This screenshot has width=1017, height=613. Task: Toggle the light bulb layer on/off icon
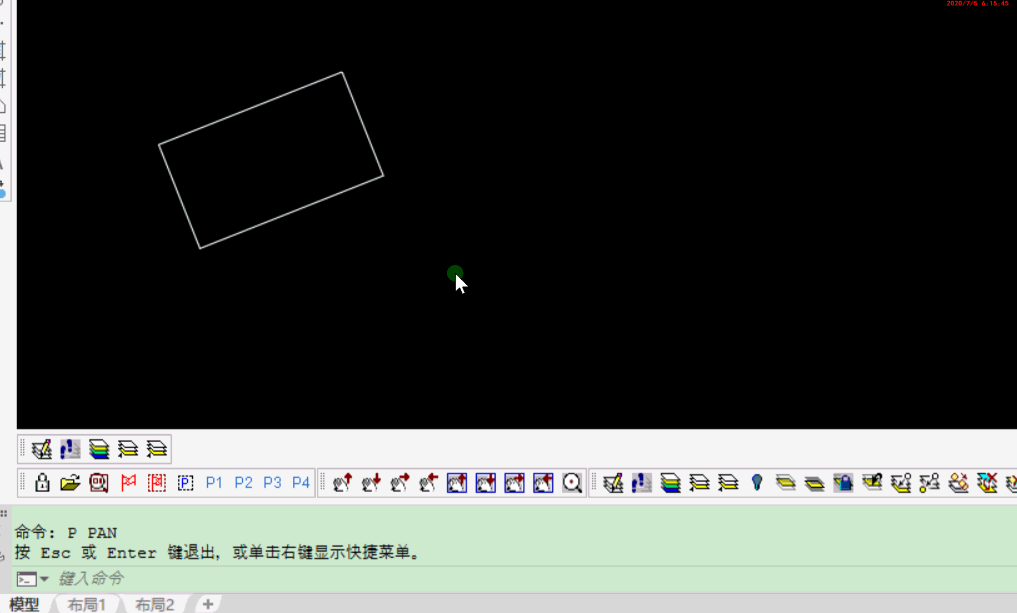click(756, 483)
